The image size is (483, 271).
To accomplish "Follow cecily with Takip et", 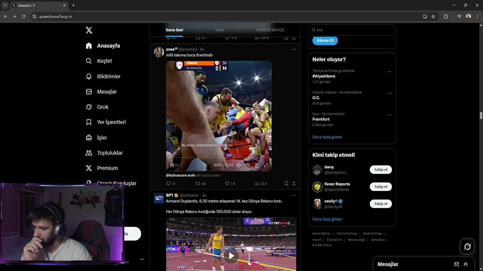I will click(381, 204).
